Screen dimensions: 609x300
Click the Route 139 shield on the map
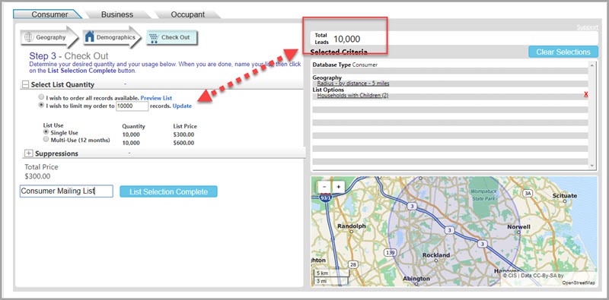[391, 252]
